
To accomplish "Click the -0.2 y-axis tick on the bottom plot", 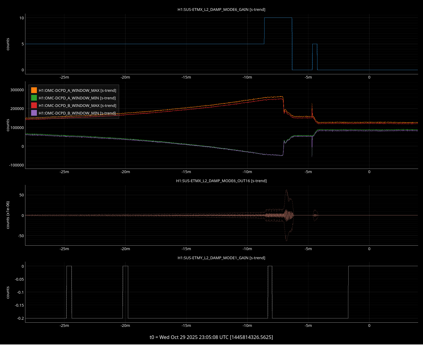I will (21, 318).
